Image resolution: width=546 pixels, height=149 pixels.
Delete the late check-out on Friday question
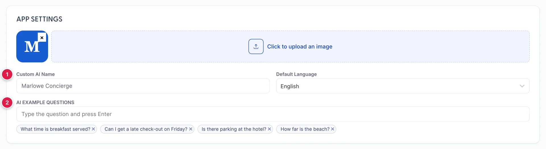tap(191, 129)
